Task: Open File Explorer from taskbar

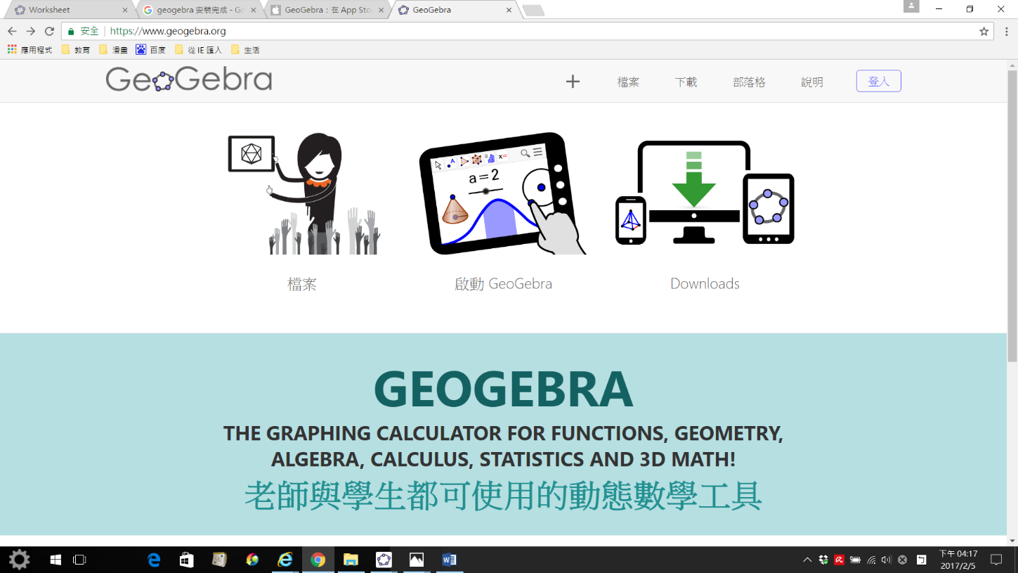Action: 351,560
